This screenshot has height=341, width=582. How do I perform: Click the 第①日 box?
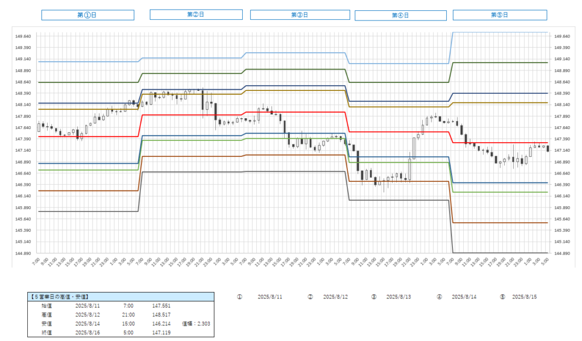pyautogui.click(x=87, y=15)
